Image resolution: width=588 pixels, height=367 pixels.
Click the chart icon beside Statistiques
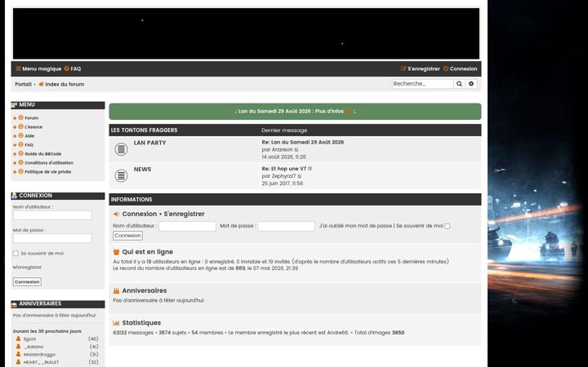(x=116, y=323)
